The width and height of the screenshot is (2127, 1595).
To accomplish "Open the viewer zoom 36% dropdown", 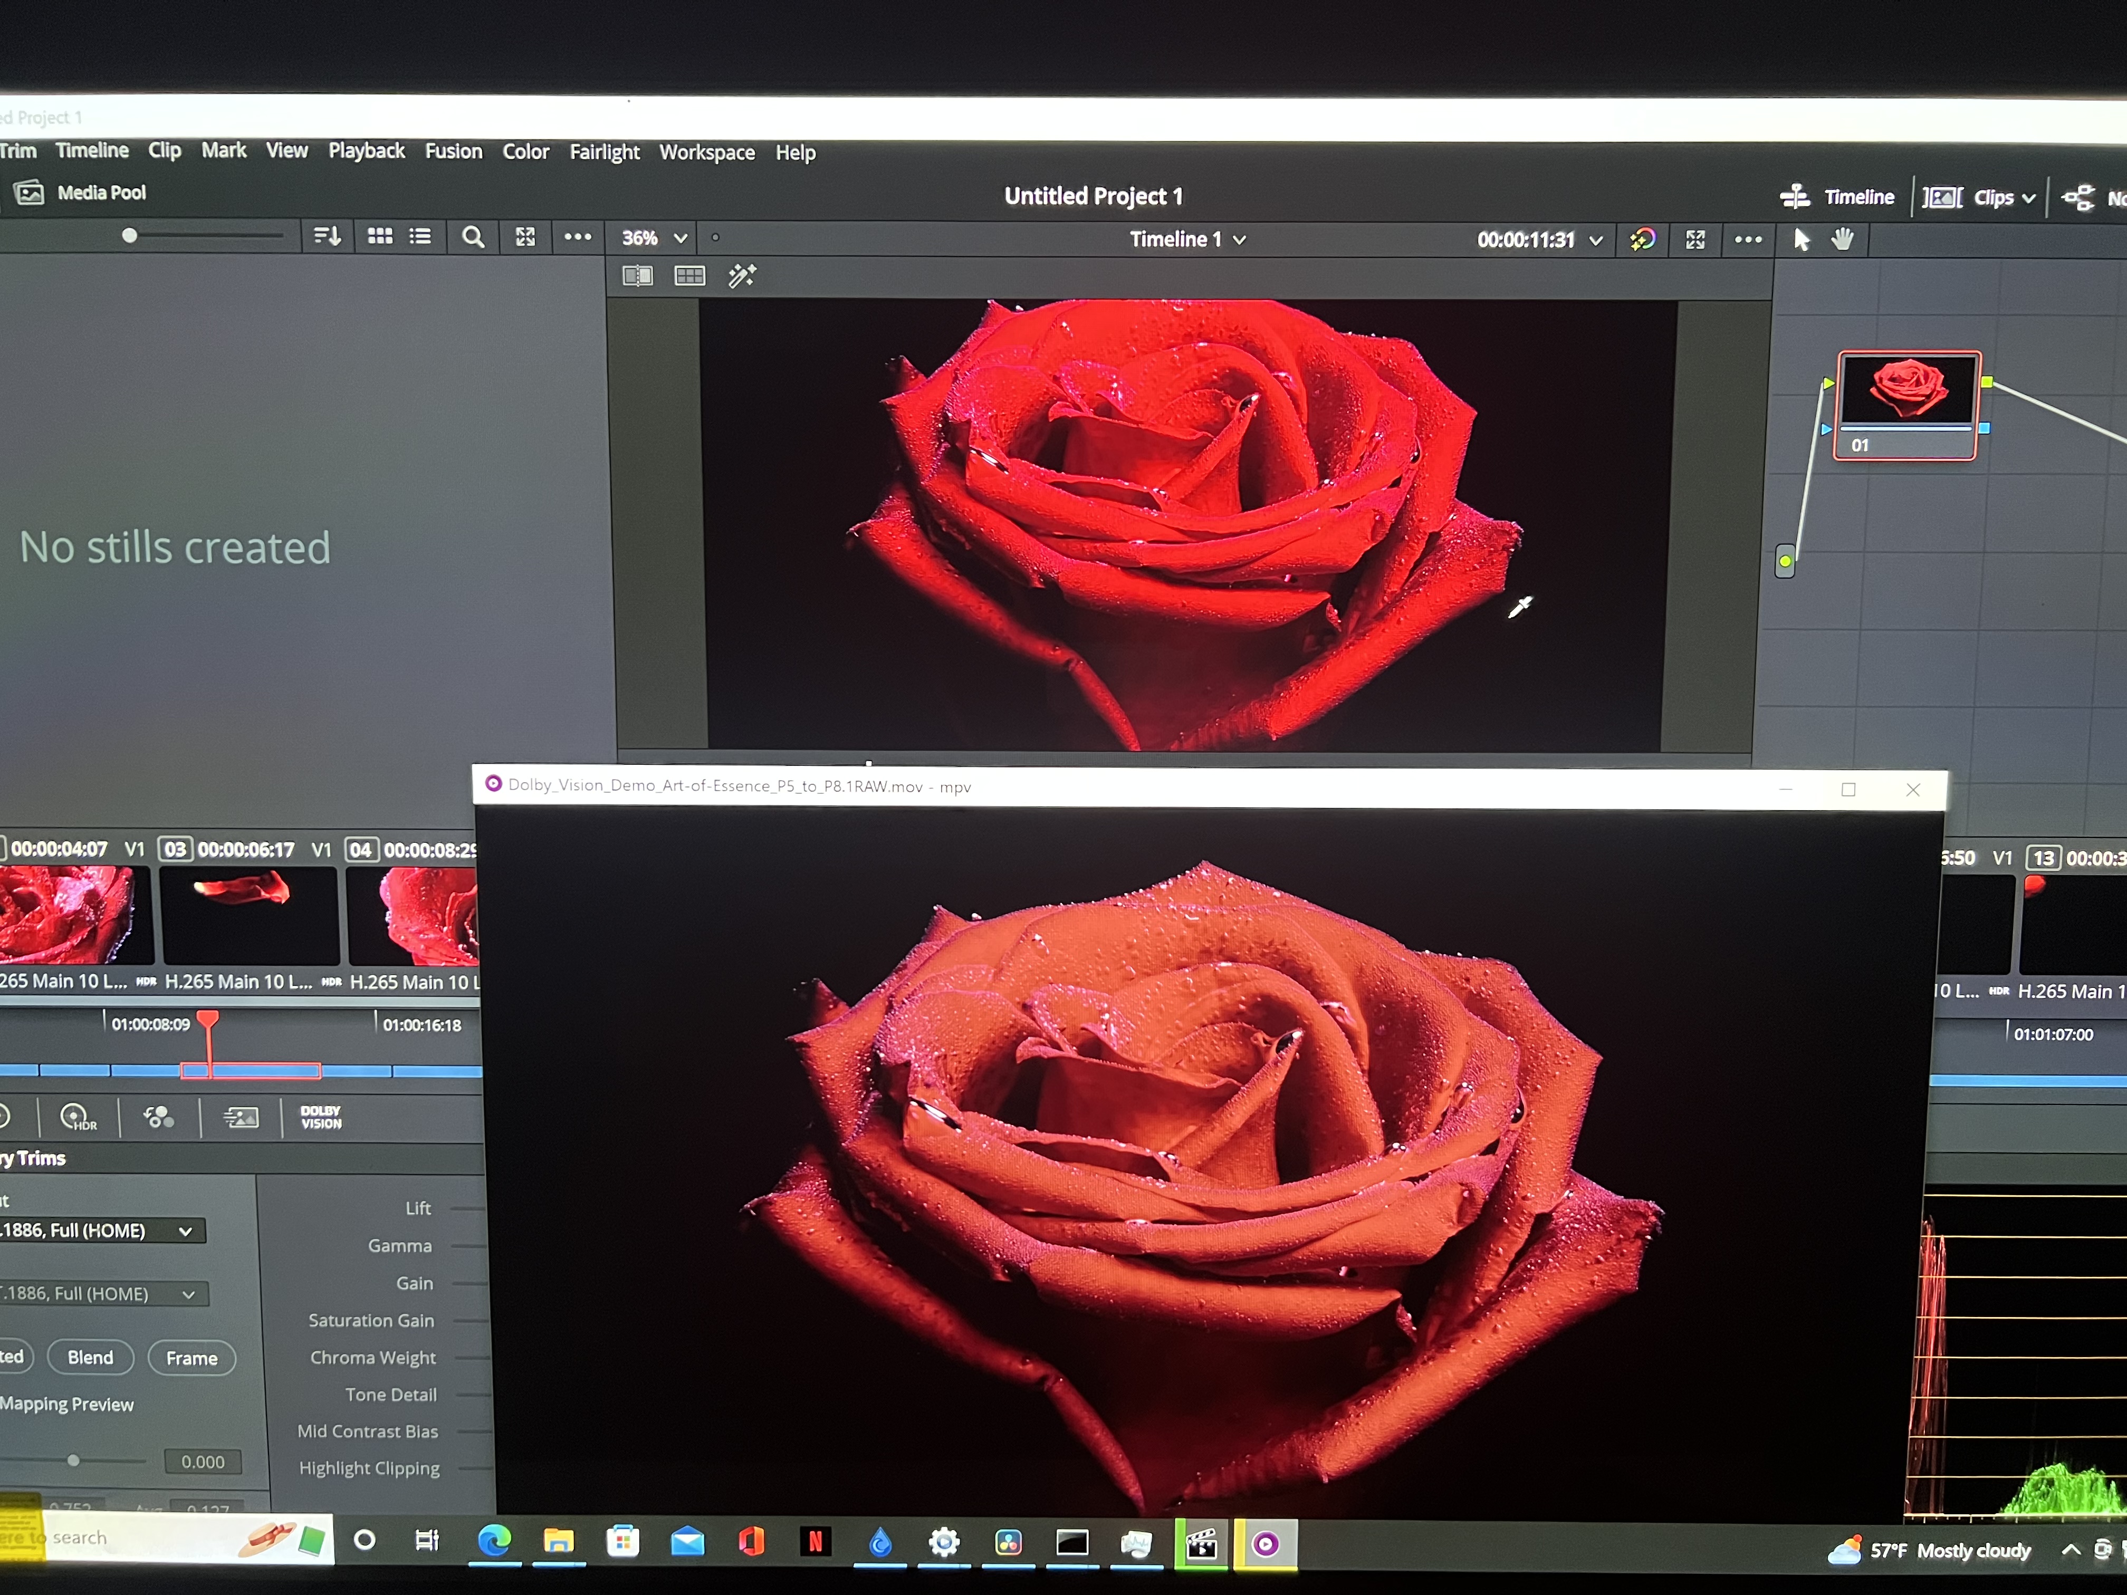I will (x=654, y=237).
